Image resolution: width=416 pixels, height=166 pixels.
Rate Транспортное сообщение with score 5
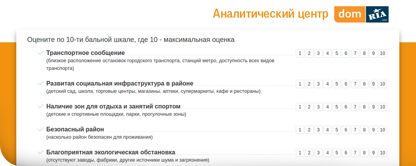pos(336,53)
